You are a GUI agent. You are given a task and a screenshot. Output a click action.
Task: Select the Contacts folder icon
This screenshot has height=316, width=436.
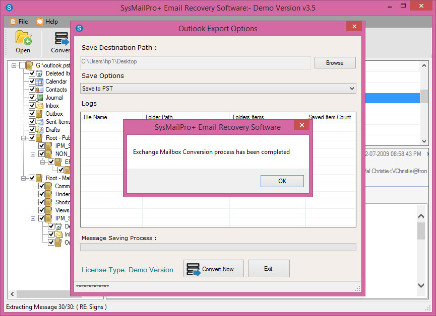(x=39, y=90)
